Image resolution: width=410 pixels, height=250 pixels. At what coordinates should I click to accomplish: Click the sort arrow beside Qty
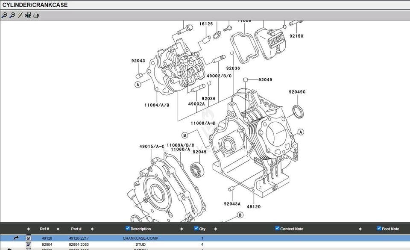[x=215, y=229]
